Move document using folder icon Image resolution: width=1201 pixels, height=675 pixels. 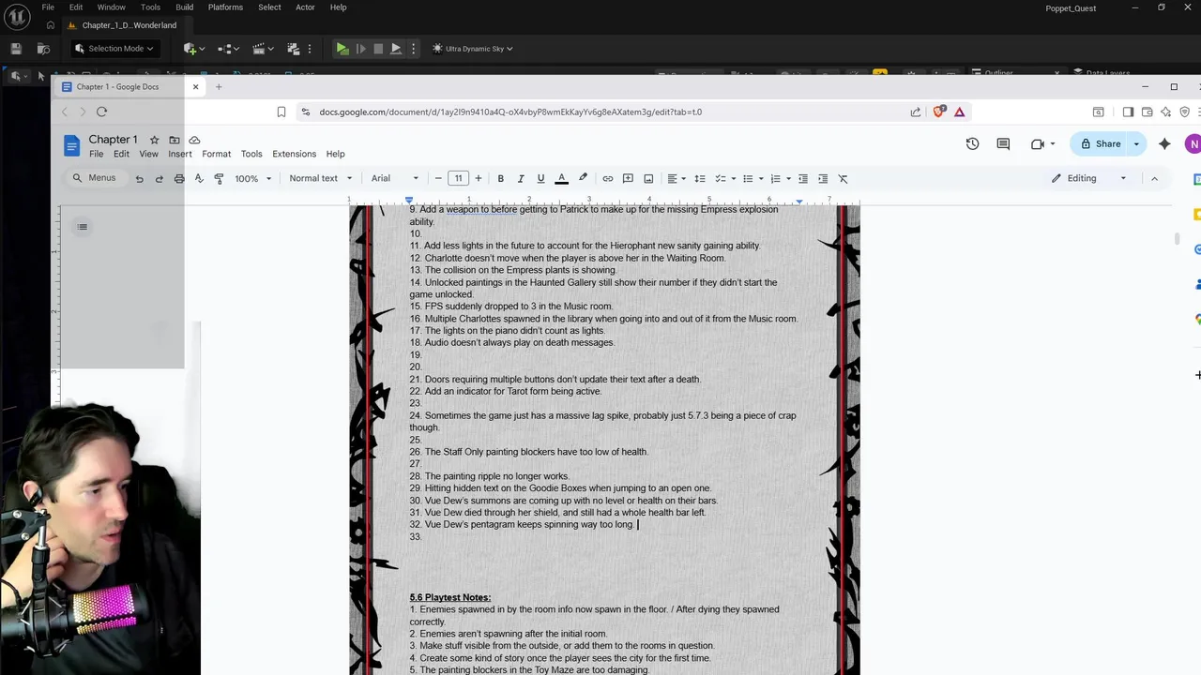pos(175,140)
